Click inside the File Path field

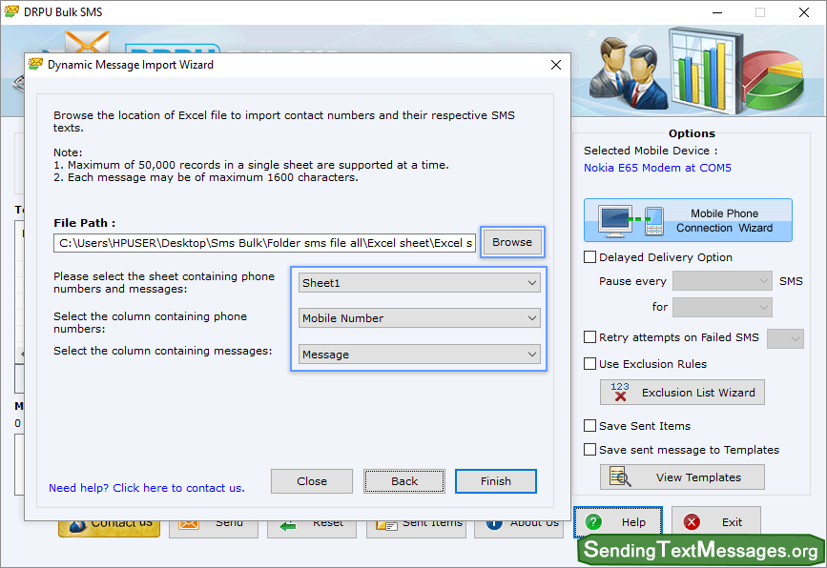click(x=264, y=243)
